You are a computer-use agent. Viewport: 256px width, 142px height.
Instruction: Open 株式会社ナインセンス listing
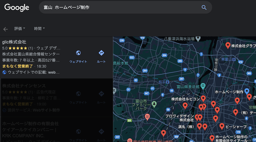tap(24, 86)
